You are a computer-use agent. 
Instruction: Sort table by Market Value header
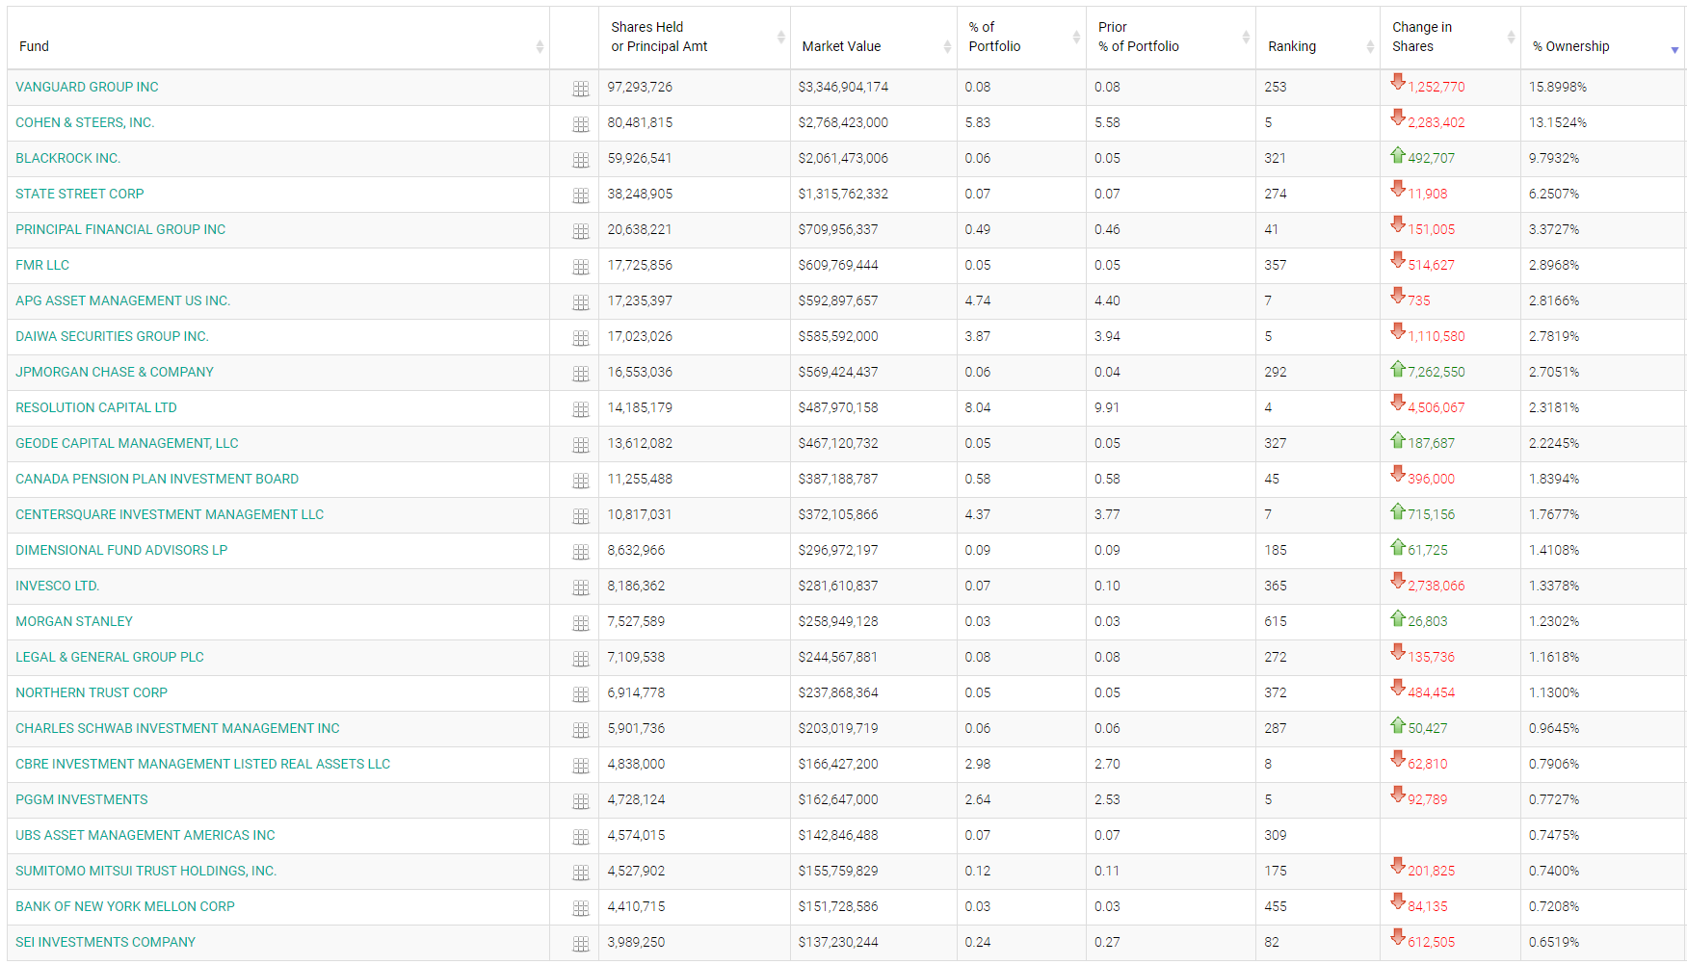point(873,38)
